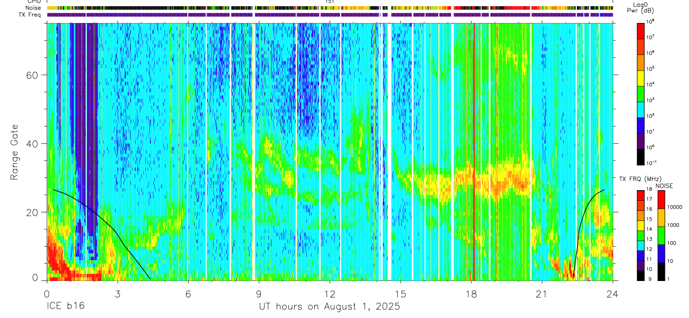Viewport: 689px width, 318px height.
Task: Click the orange segment of NOISE colorbar
Action: (660, 218)
